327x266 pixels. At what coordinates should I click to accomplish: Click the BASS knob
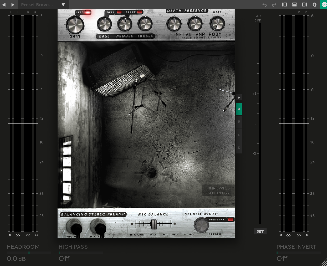(x=104, y=24)
